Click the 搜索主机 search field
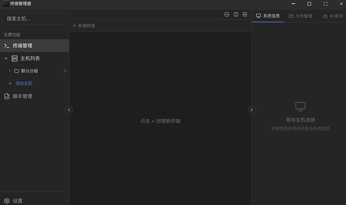The image size is (346, 205). tap(34, 18)
